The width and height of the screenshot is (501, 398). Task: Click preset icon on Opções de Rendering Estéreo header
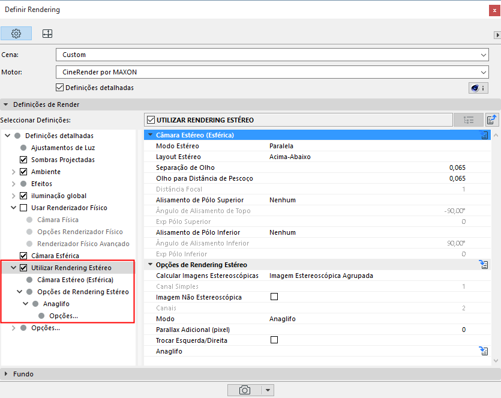point(484,265)
